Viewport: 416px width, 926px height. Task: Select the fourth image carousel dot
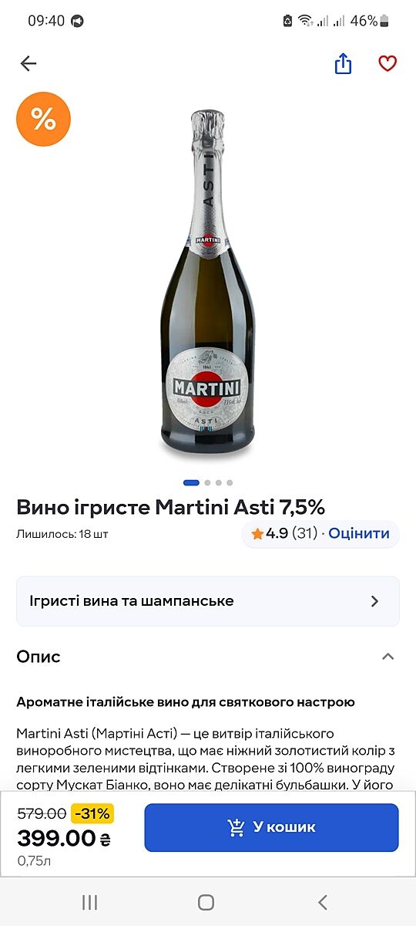click(230, 483)
